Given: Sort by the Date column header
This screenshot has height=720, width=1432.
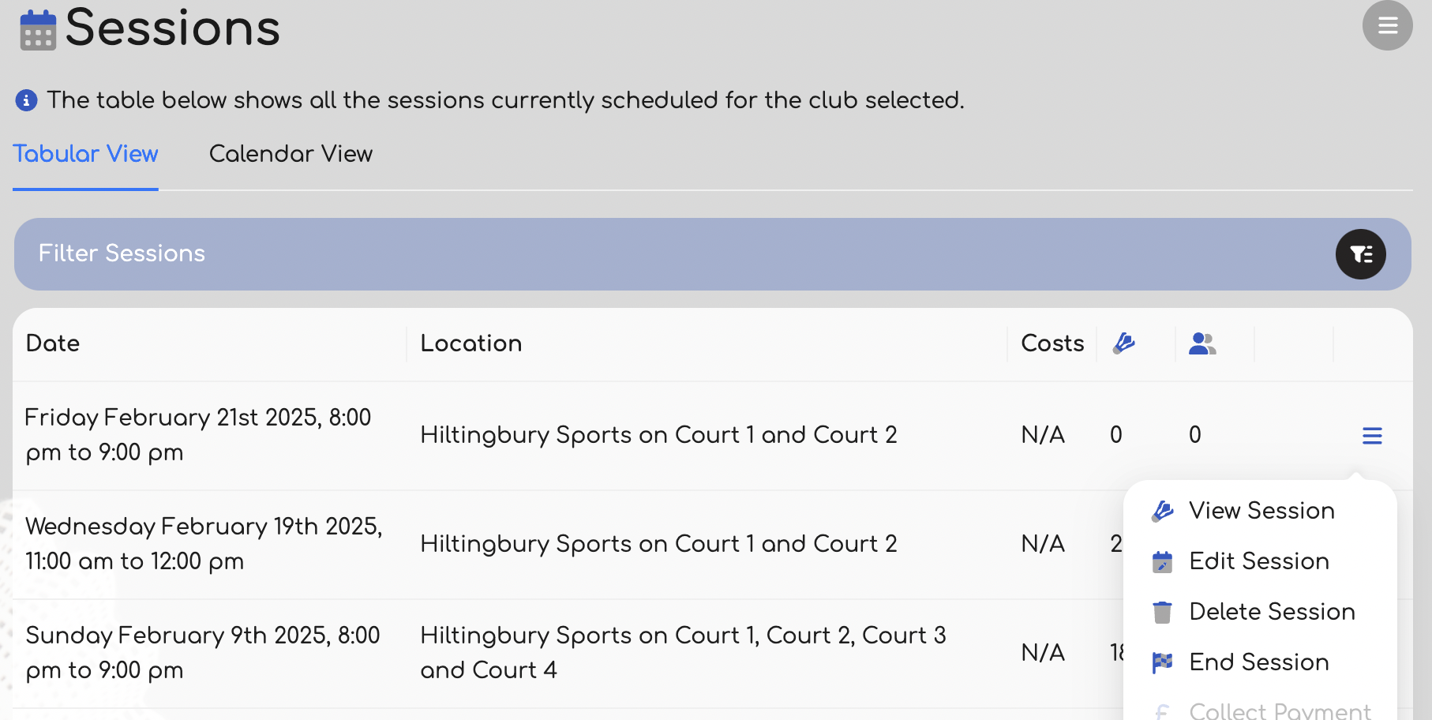Looking at the screenshot, I should [x=53, y=343].
